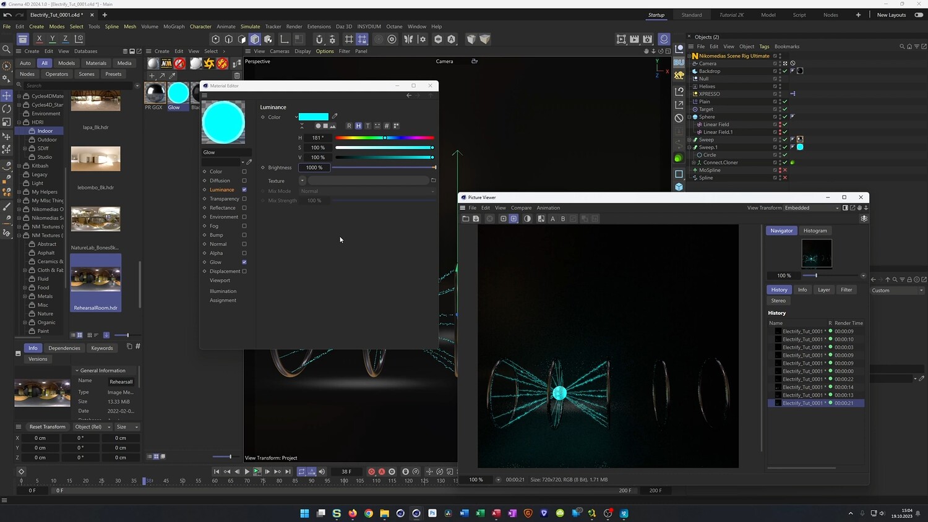Viewport: 928px width, 522px height.
Task: Open Illumination settings in Material Editor
Action: coord(223,291)
